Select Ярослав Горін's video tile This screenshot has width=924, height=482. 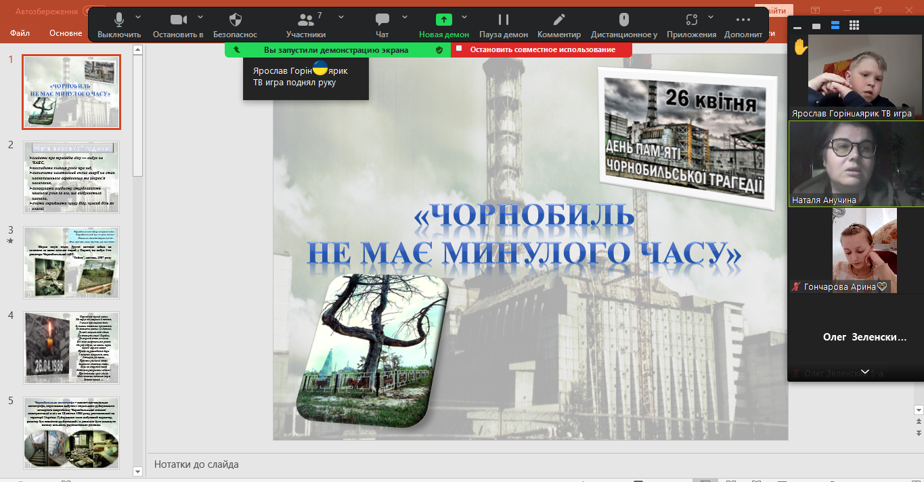tap(856, 77)
